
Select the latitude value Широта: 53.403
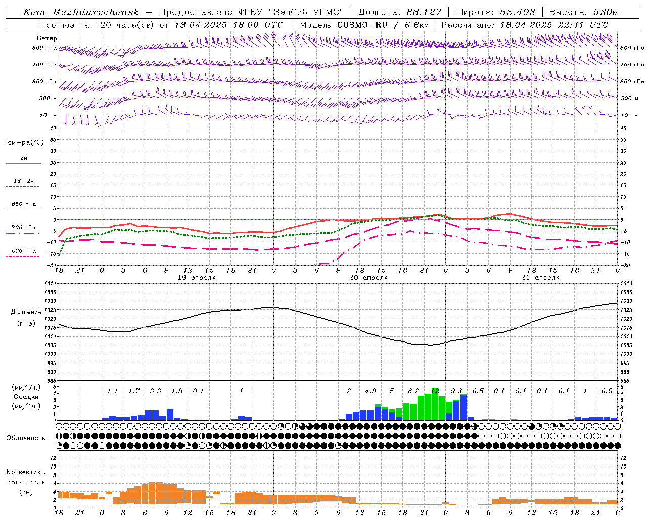coord(495,12)
